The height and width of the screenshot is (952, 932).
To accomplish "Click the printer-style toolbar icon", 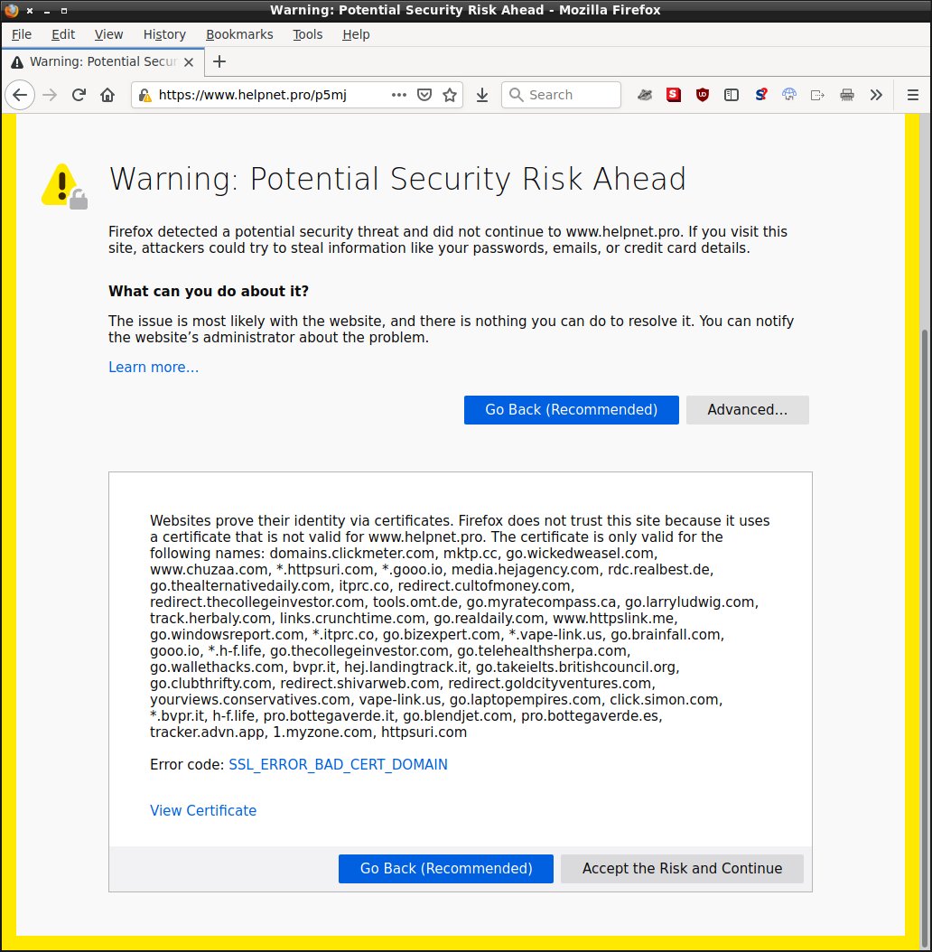I will (847, 95).
